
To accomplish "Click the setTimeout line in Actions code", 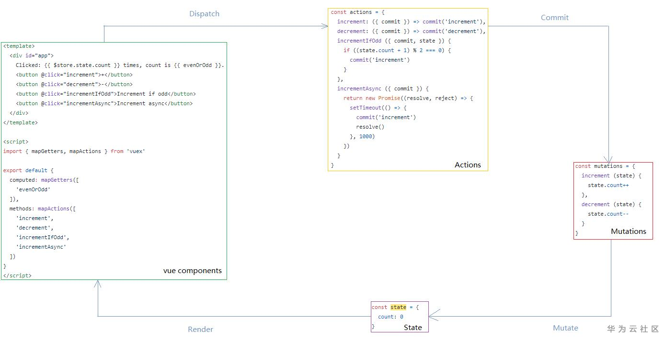I will click(x=378, y=108).
